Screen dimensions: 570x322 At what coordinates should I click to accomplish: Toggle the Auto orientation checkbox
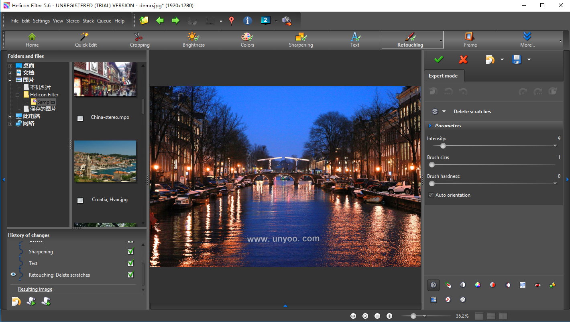(x=431, y=195)
